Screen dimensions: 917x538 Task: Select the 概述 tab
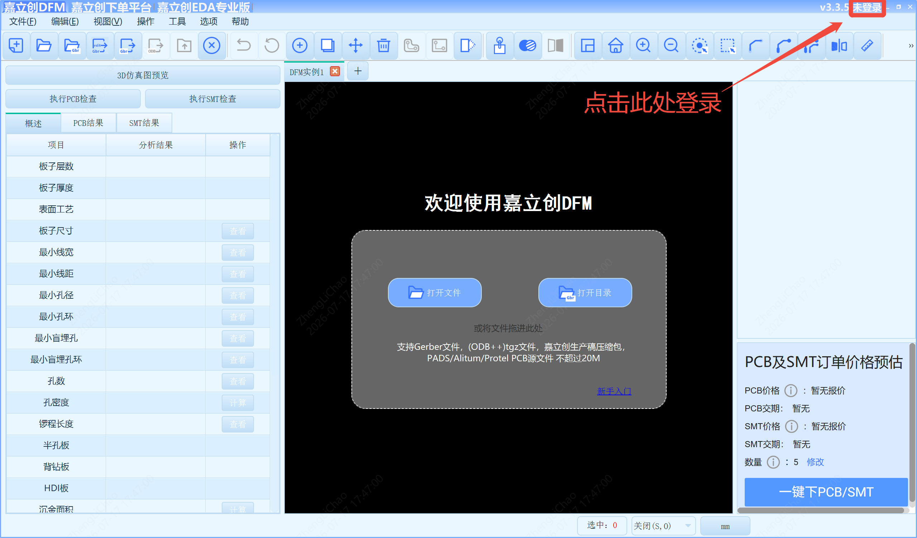33,123
